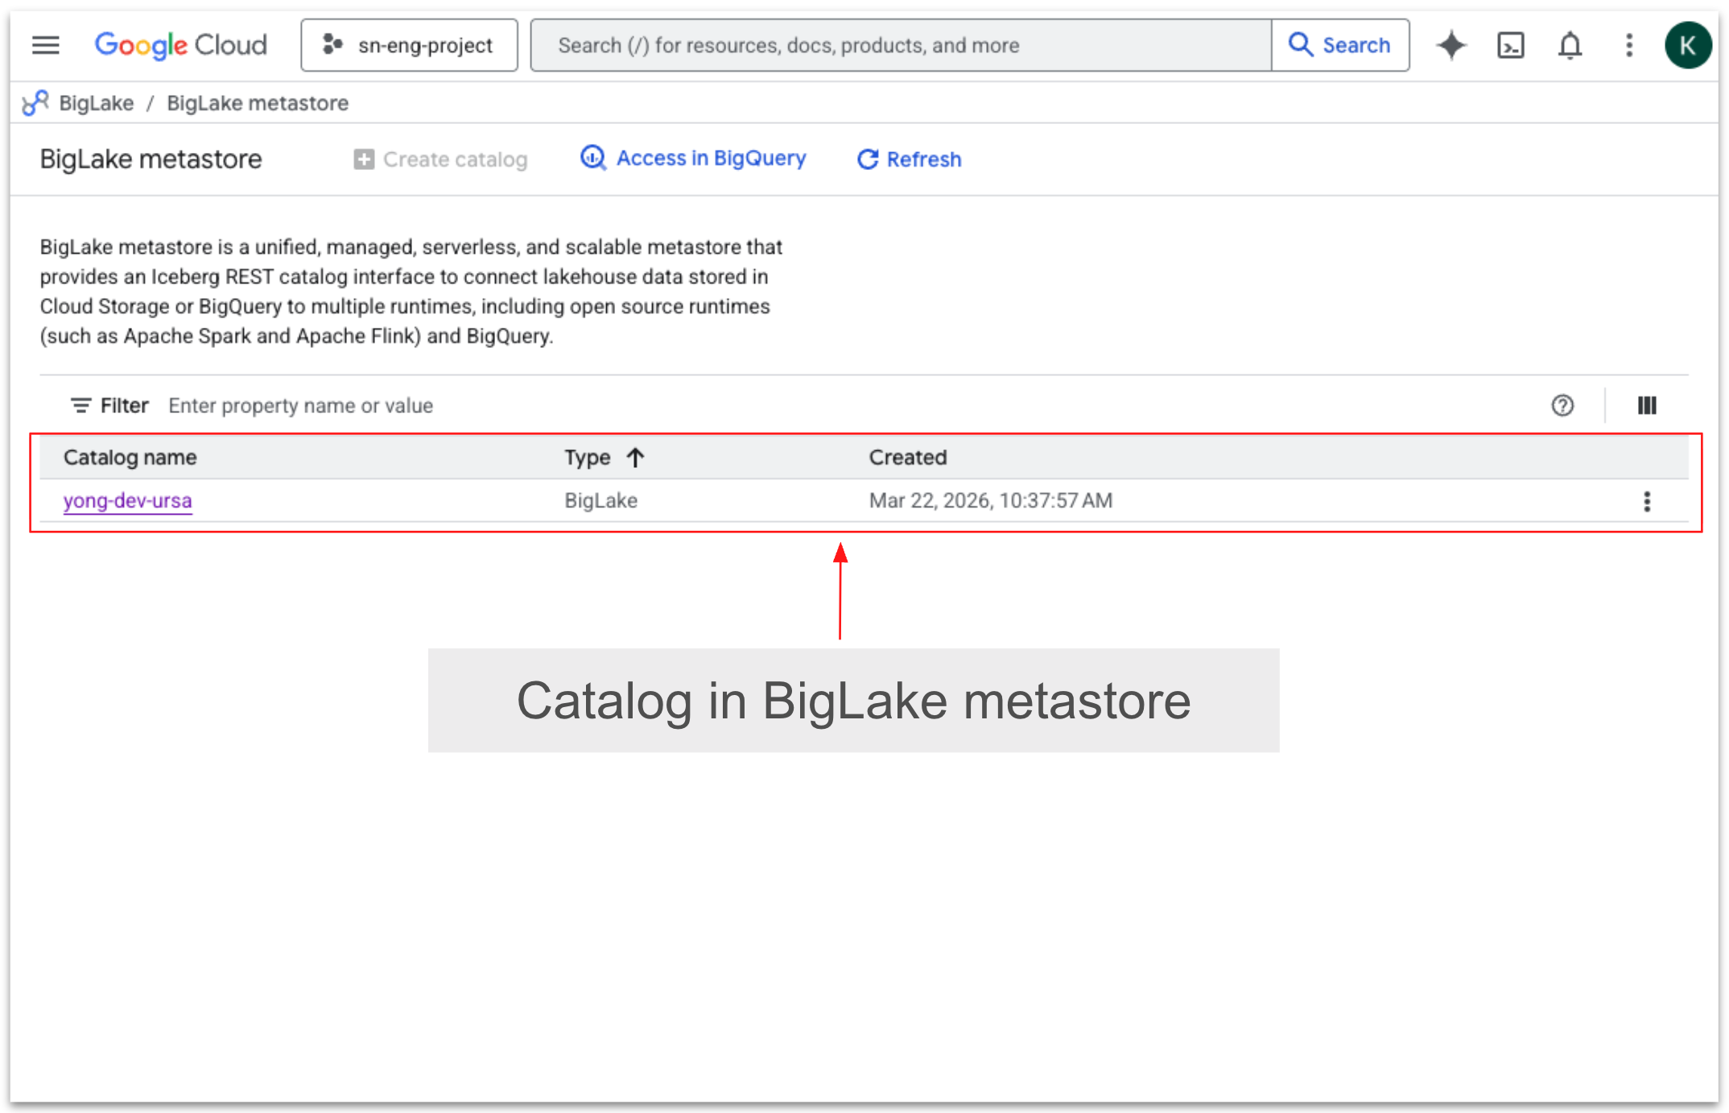Open the header's three-dot settings menu
This screenshot has width=1729, height=1113.
coord(1629,45)
